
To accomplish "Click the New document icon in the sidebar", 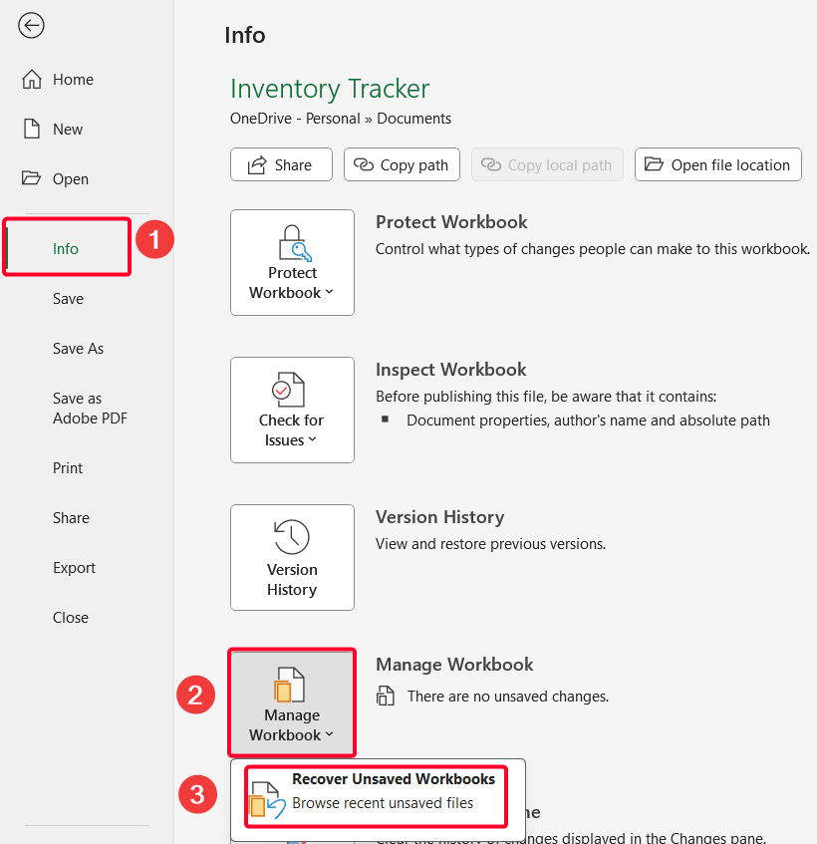I will click(x=31, y=129).
